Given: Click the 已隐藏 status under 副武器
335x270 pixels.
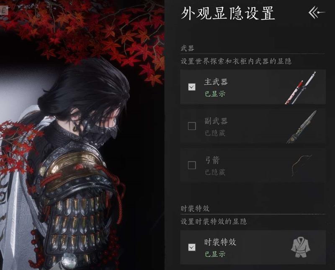Looking at the screenshot, I should 215,133.
